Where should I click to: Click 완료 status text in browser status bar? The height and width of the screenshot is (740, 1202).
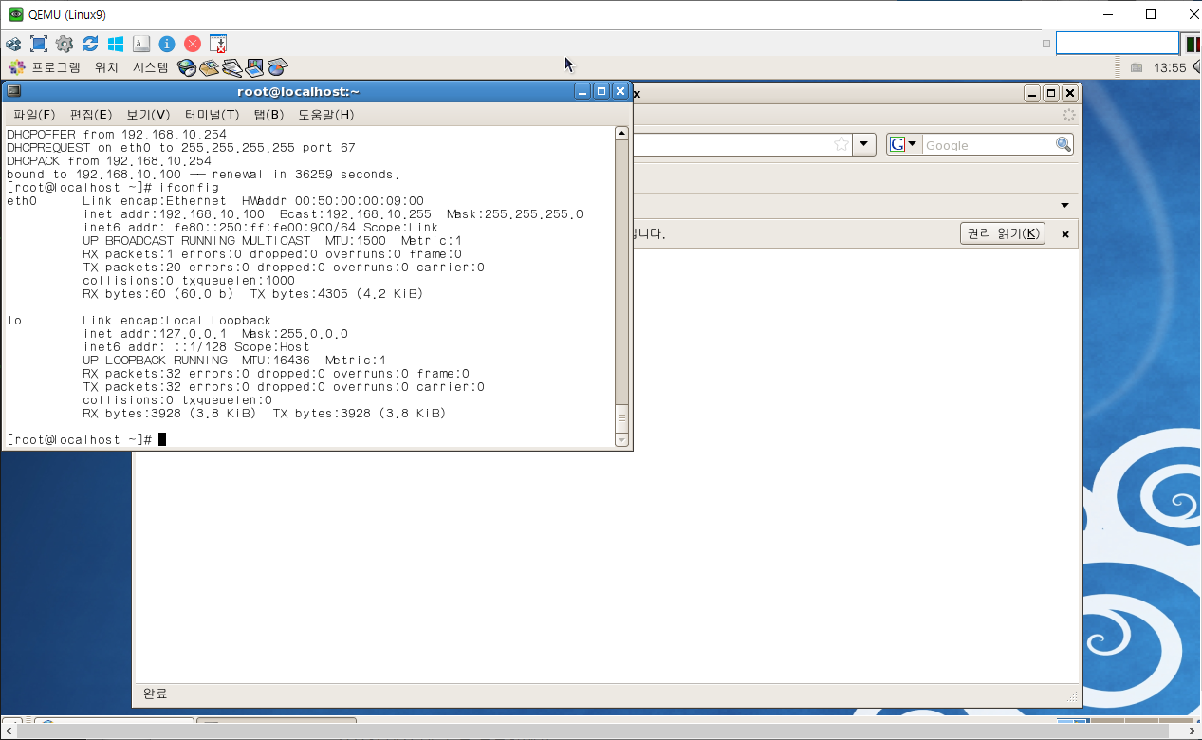(x=155, y=694)
